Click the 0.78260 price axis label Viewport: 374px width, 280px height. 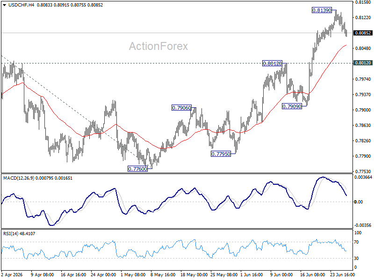coord(363,141)
